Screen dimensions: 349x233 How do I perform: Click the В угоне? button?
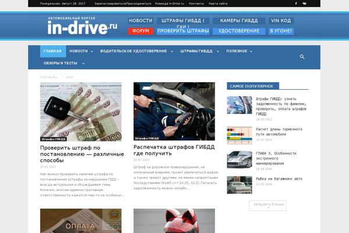[281, 31]
